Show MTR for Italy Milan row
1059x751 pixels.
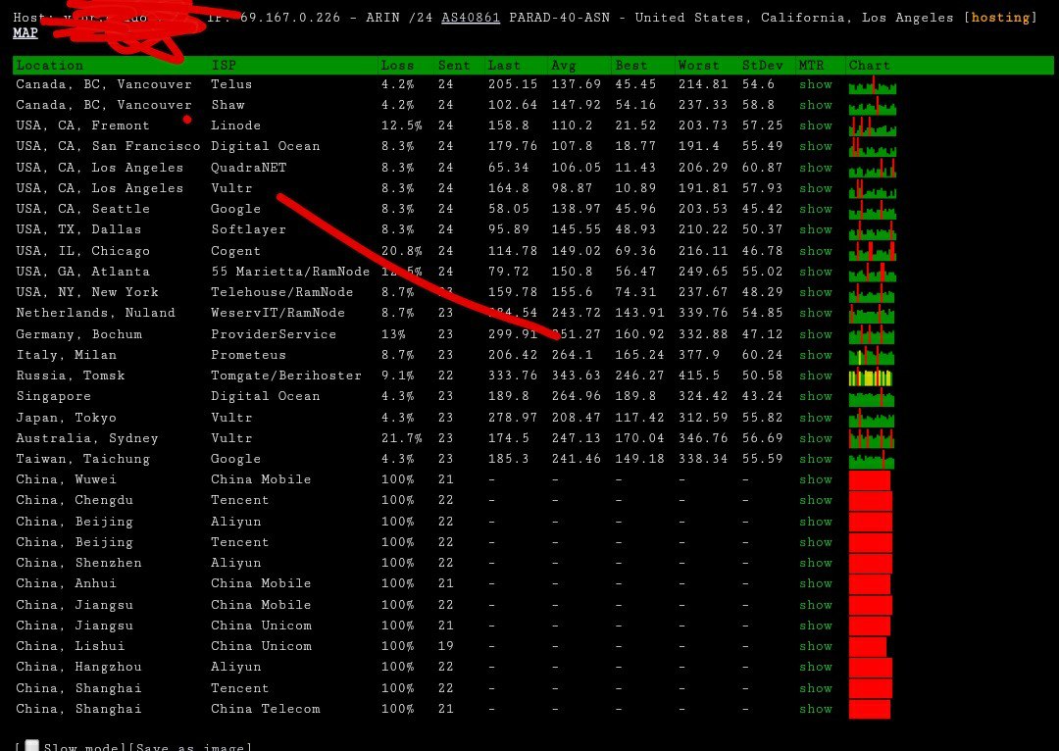point(815,355)
